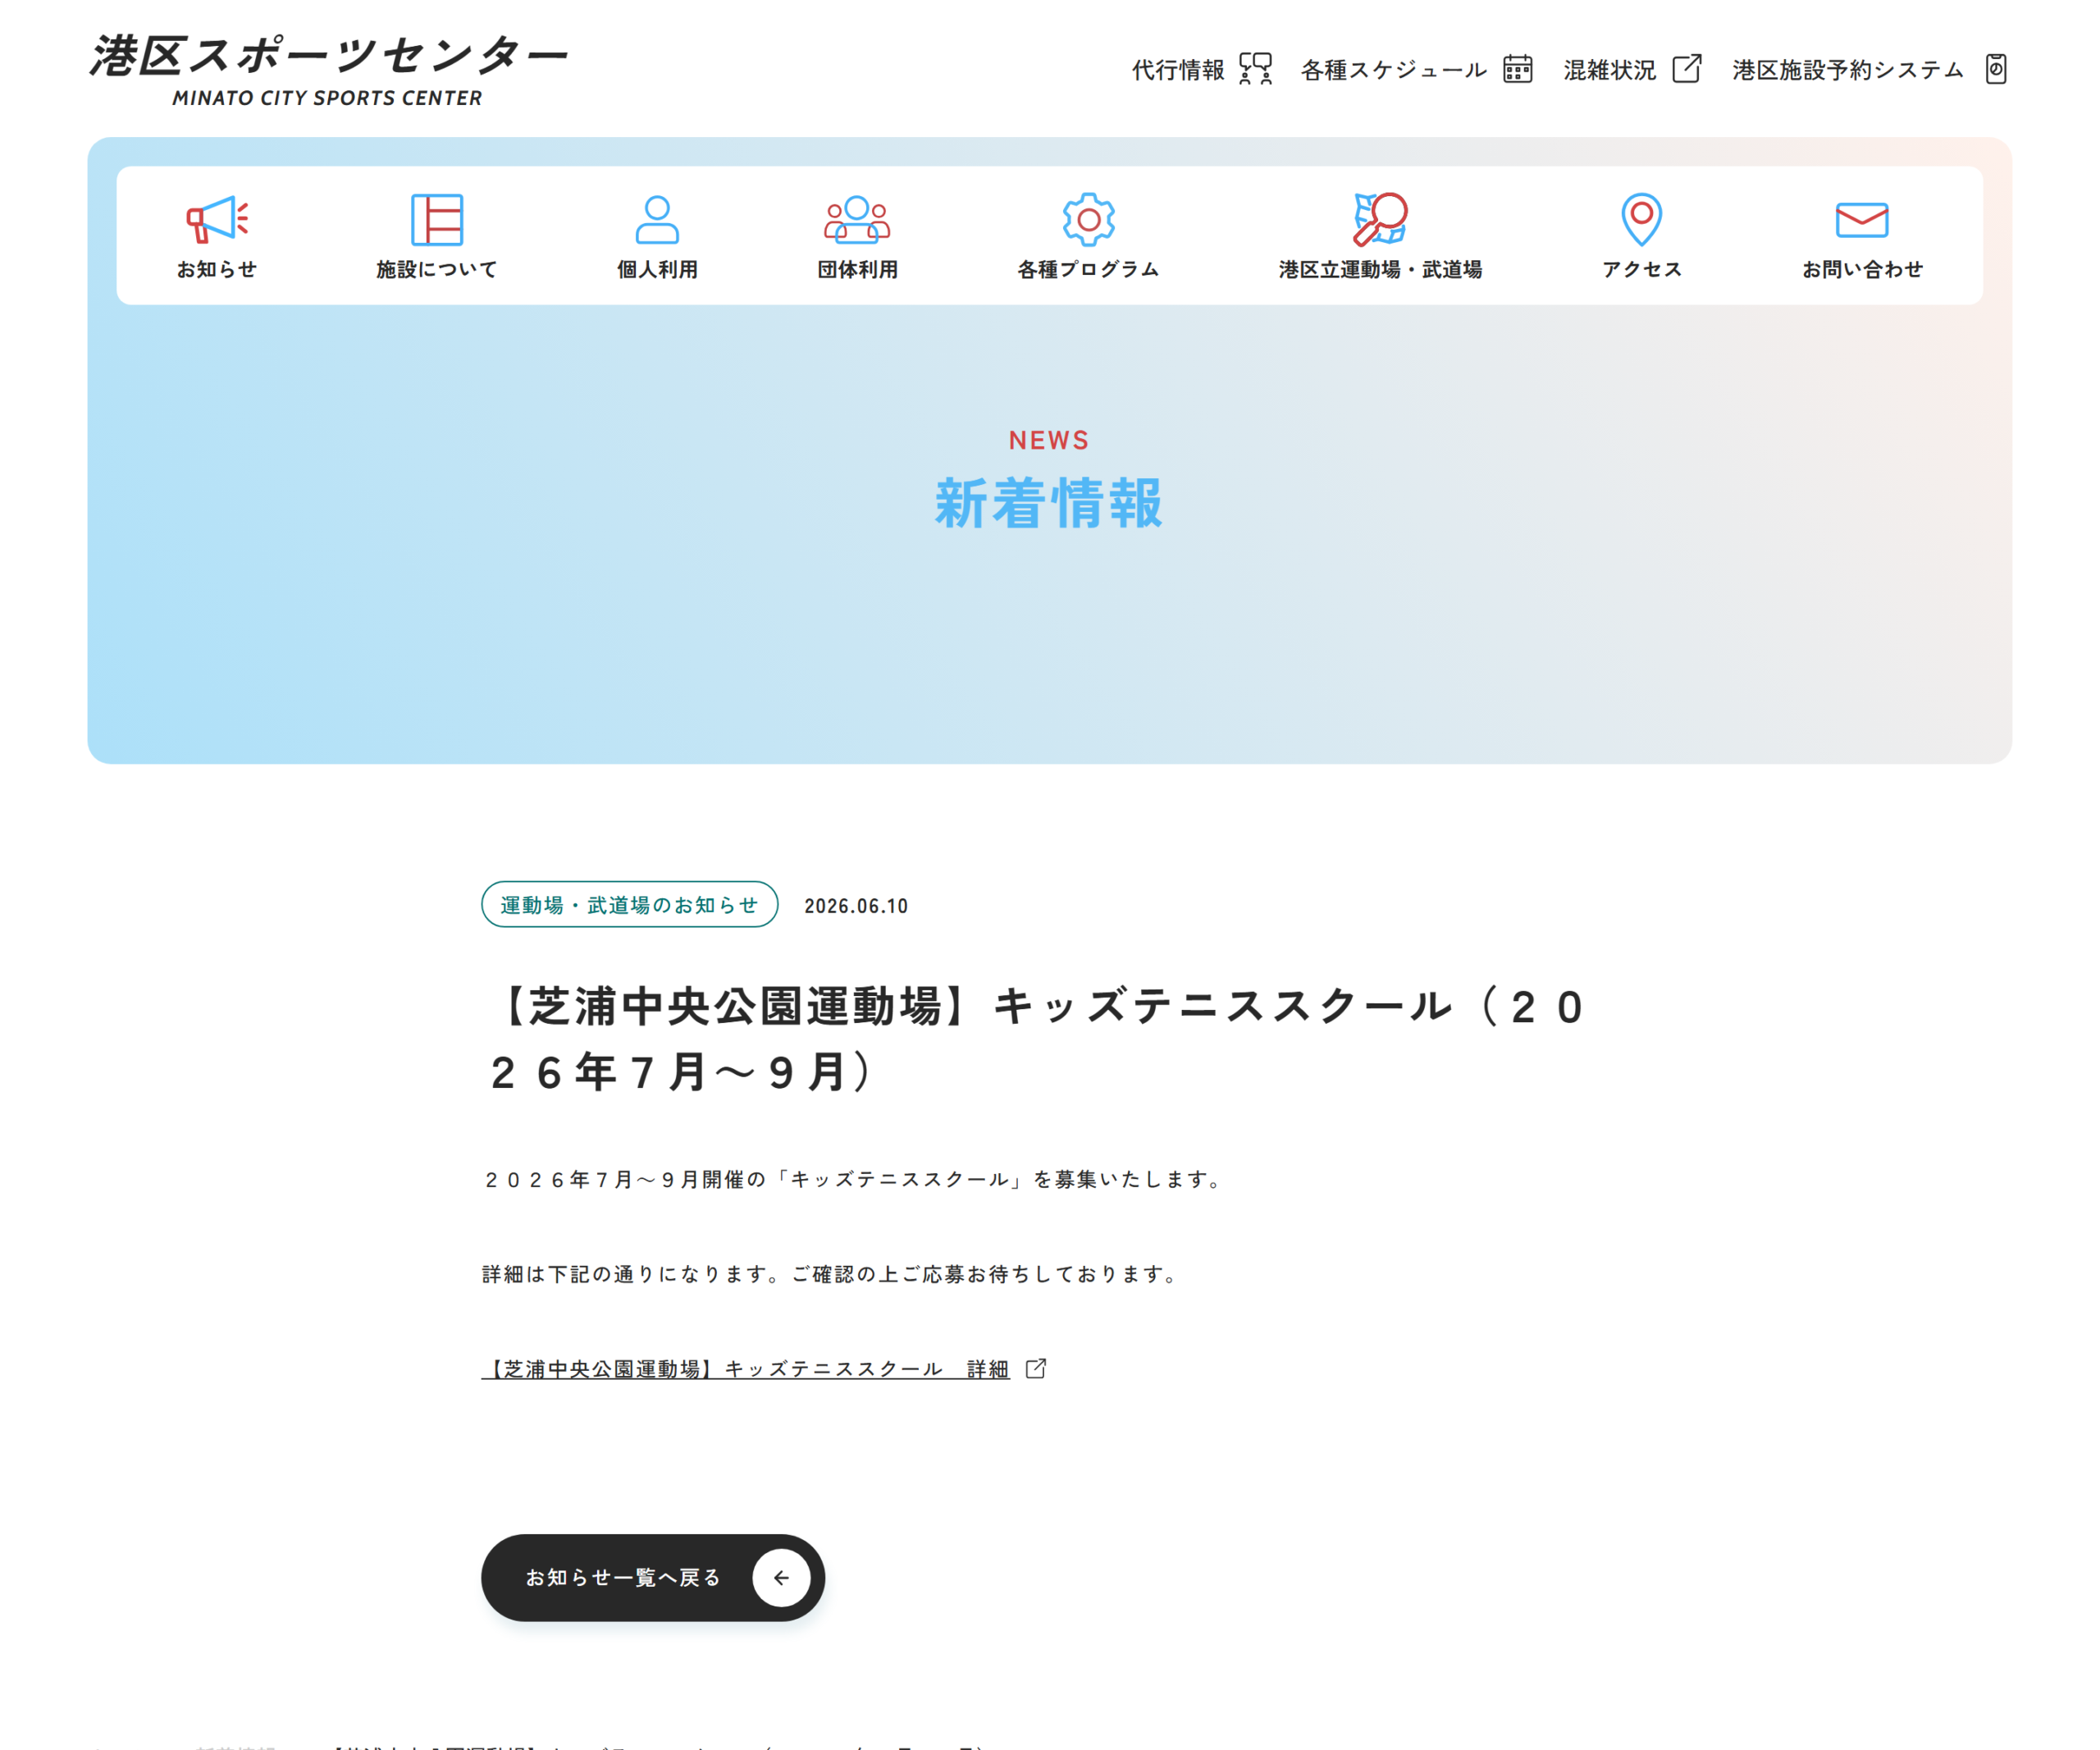Viewport: 2100px width, 1750px height.
Task: Click the schedule calendar icon
Action: [x=1517, y=69]
